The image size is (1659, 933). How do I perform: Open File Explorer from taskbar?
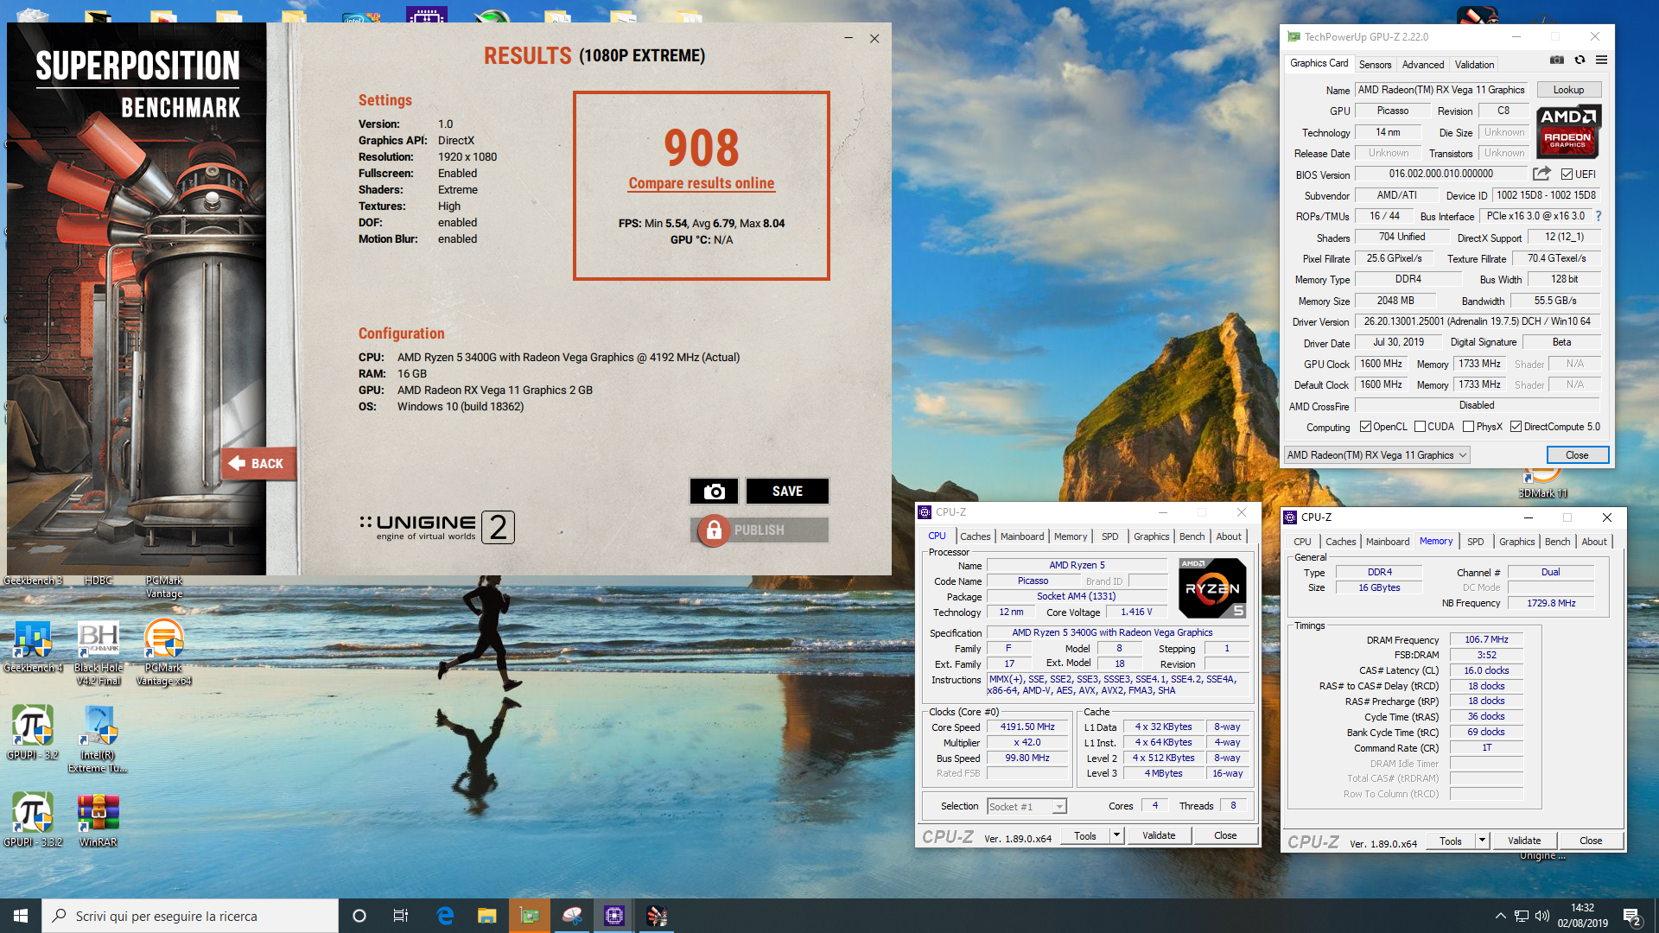click(x=487, y=916)
